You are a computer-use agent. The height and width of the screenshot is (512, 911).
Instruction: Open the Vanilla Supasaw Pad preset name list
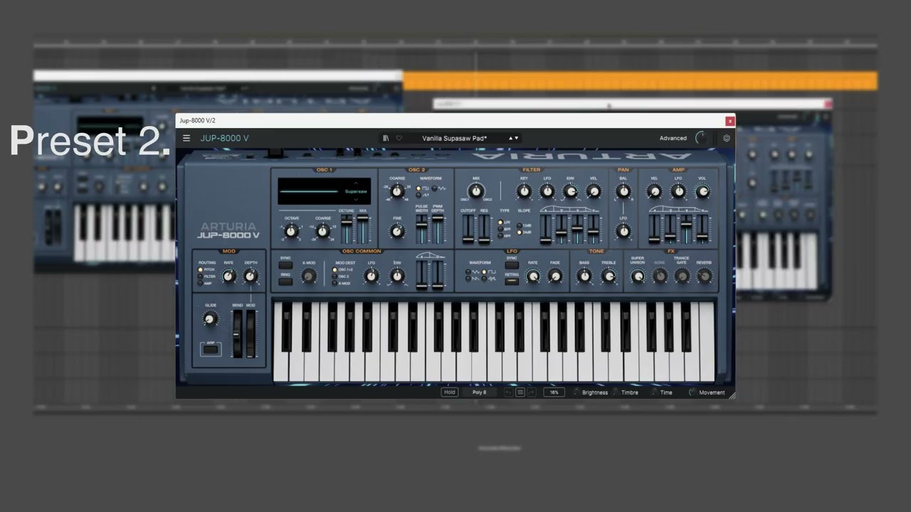tap(454, 138)
